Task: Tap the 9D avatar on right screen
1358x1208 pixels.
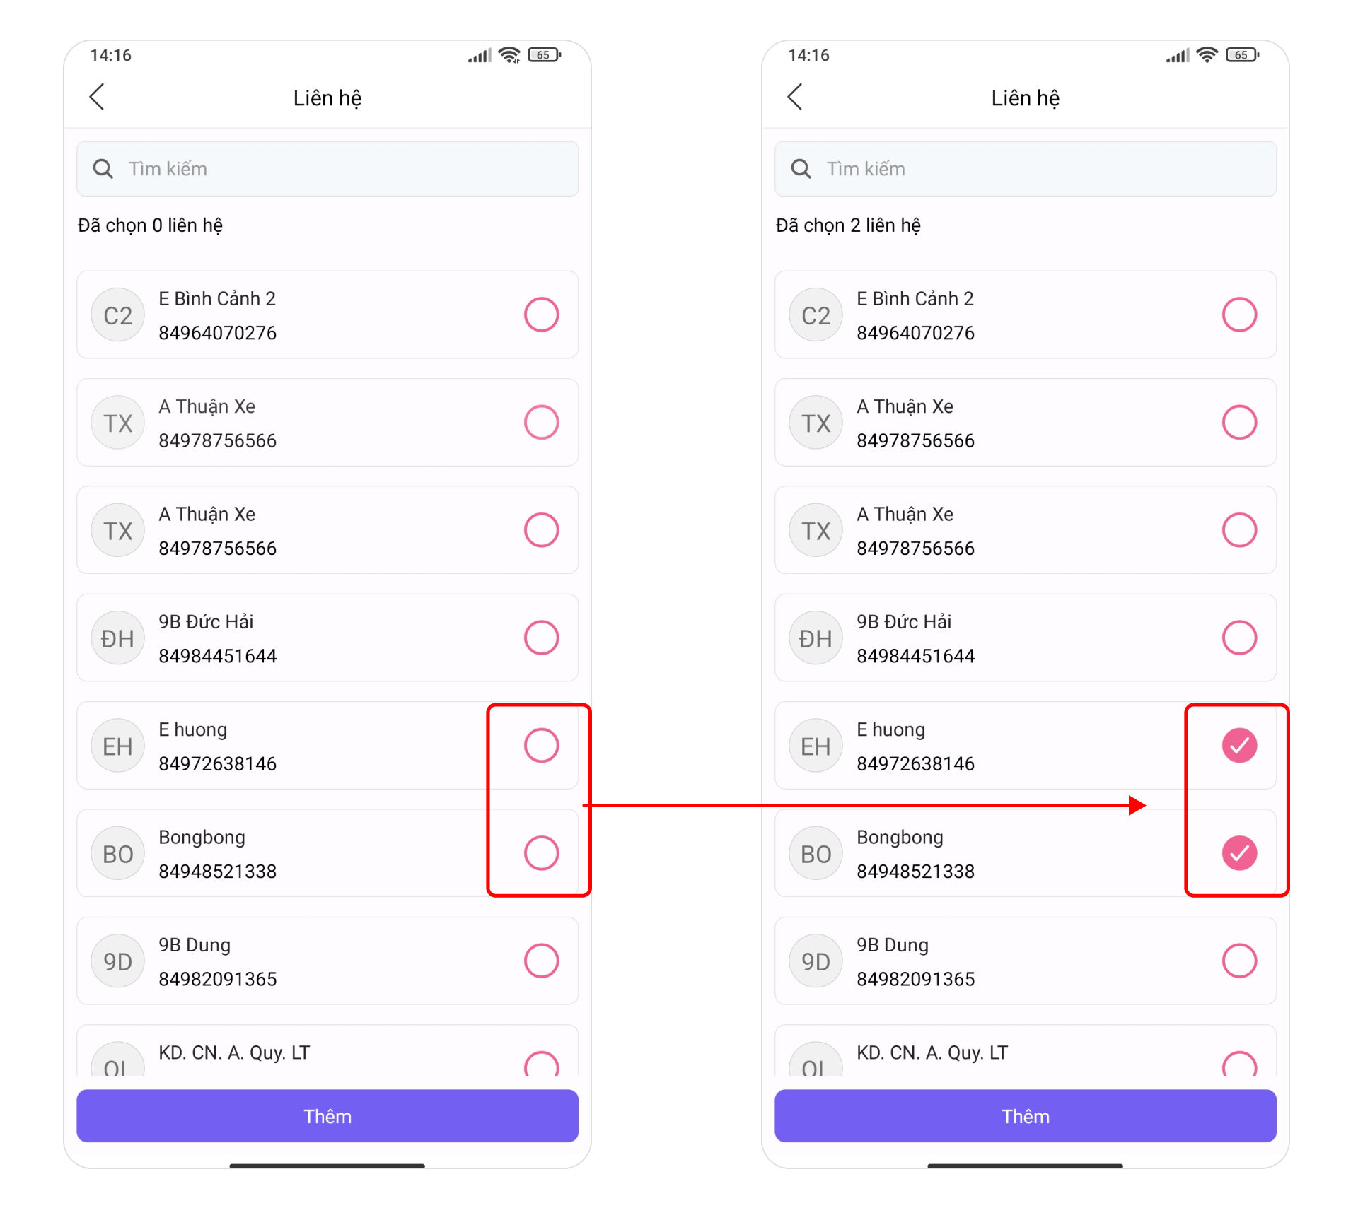Action: click(x=816, y=961)
